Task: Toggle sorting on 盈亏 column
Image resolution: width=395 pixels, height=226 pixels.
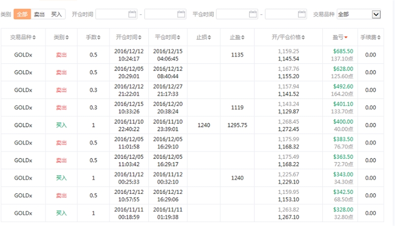Action: (x=340, y=37)
